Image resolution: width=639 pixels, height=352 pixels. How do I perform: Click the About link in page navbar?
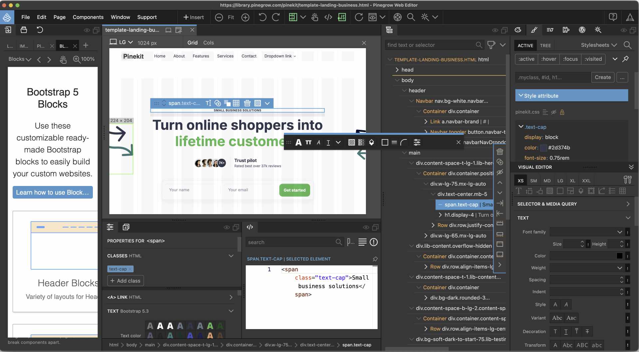(179, 56)
